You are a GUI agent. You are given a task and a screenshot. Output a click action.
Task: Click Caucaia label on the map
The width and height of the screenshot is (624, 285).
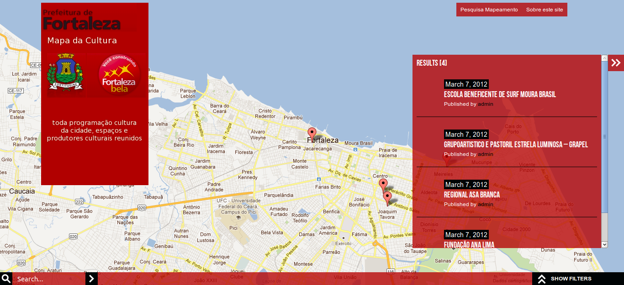pos(22,191)
